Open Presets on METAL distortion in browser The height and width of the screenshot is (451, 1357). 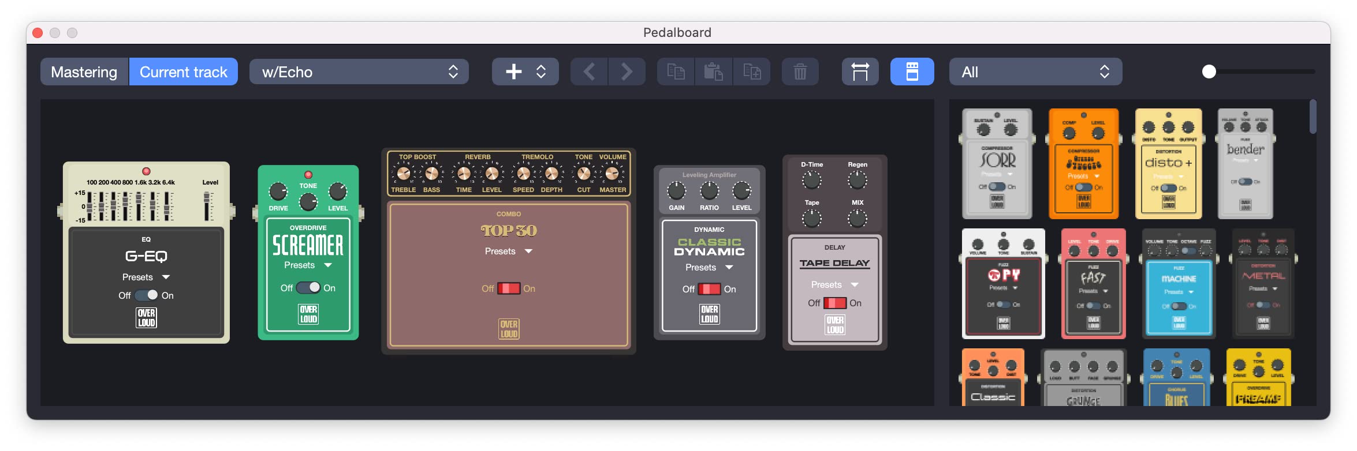point(1263,288)
